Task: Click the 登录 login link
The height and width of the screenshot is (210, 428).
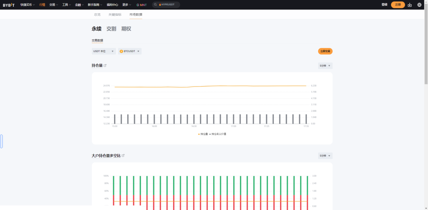Action: [x=384, y=5]
